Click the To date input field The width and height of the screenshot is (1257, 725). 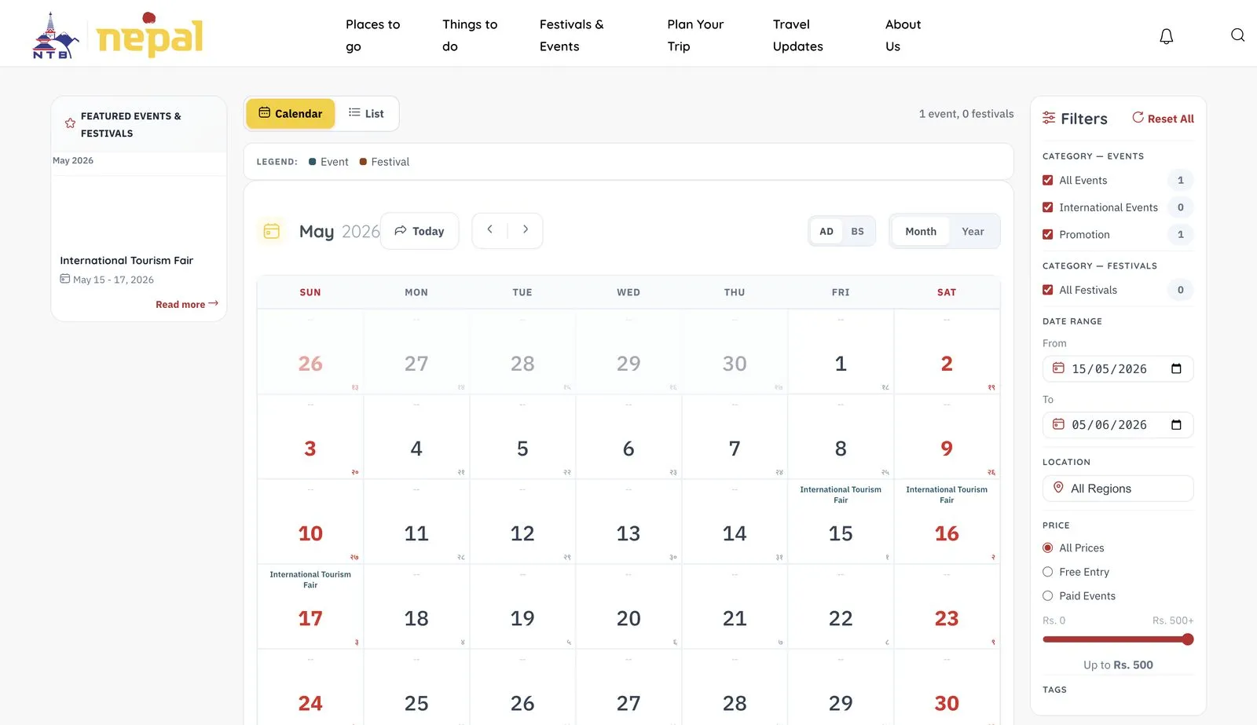coord(1118,425)
